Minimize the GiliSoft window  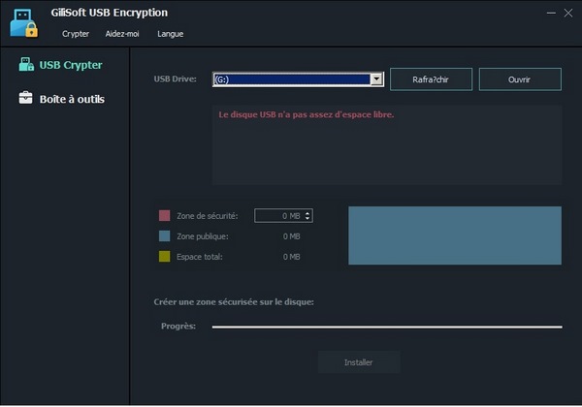point(551,13)
